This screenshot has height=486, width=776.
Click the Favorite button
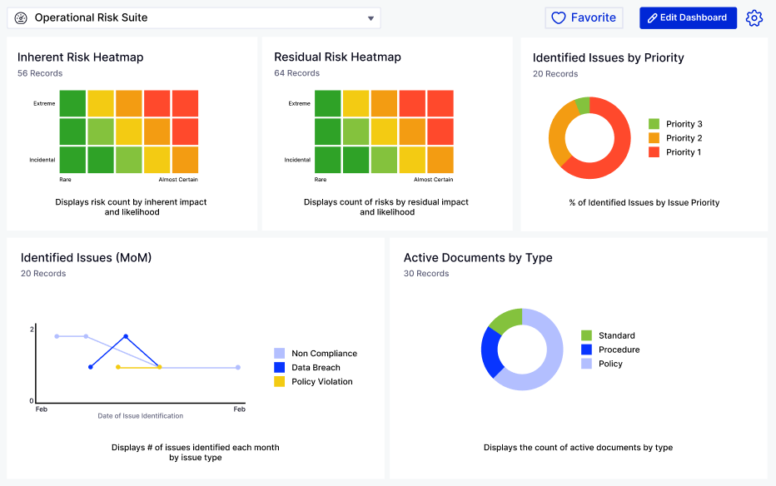tap(584, 17)
